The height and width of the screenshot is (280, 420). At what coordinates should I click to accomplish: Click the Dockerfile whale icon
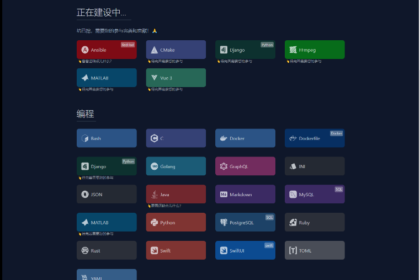click(293, 138)
